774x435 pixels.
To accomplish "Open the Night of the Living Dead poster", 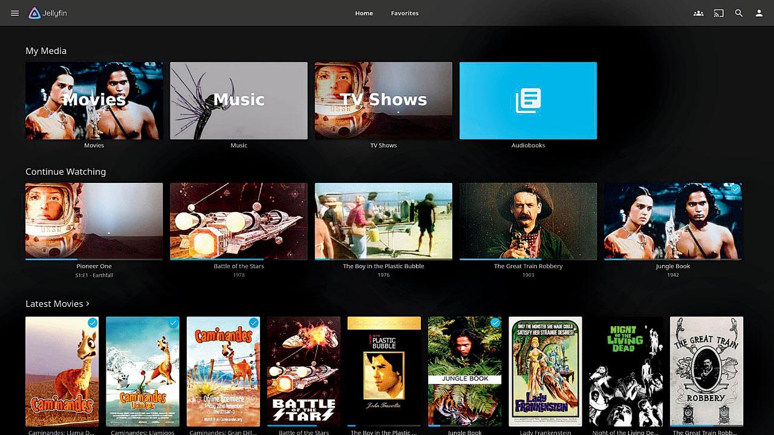I will (x=626, y=372).
